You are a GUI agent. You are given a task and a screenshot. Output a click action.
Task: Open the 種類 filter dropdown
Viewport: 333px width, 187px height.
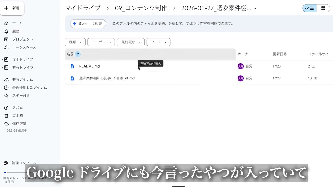point(75,42)
